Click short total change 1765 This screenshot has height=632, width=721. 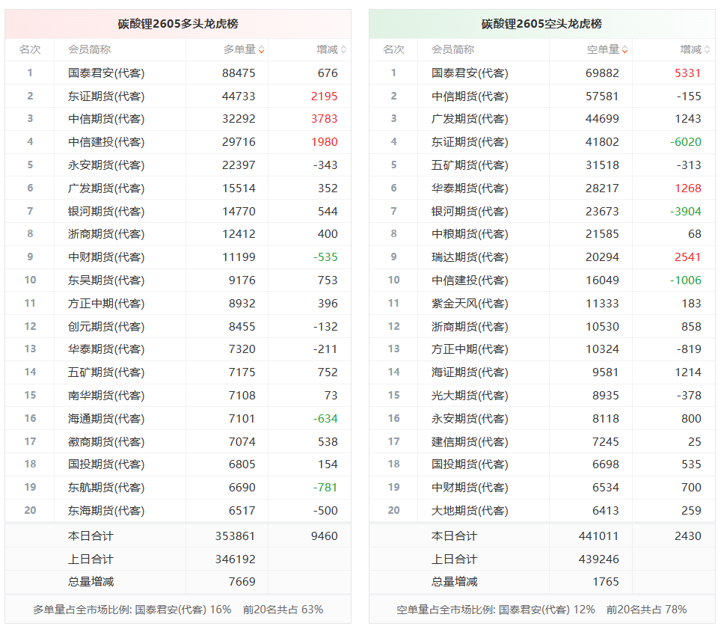tap(606, 582)
